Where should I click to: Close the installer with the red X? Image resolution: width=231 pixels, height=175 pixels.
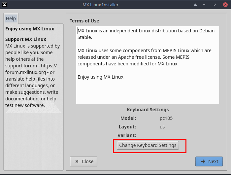[x=225, y=5]
